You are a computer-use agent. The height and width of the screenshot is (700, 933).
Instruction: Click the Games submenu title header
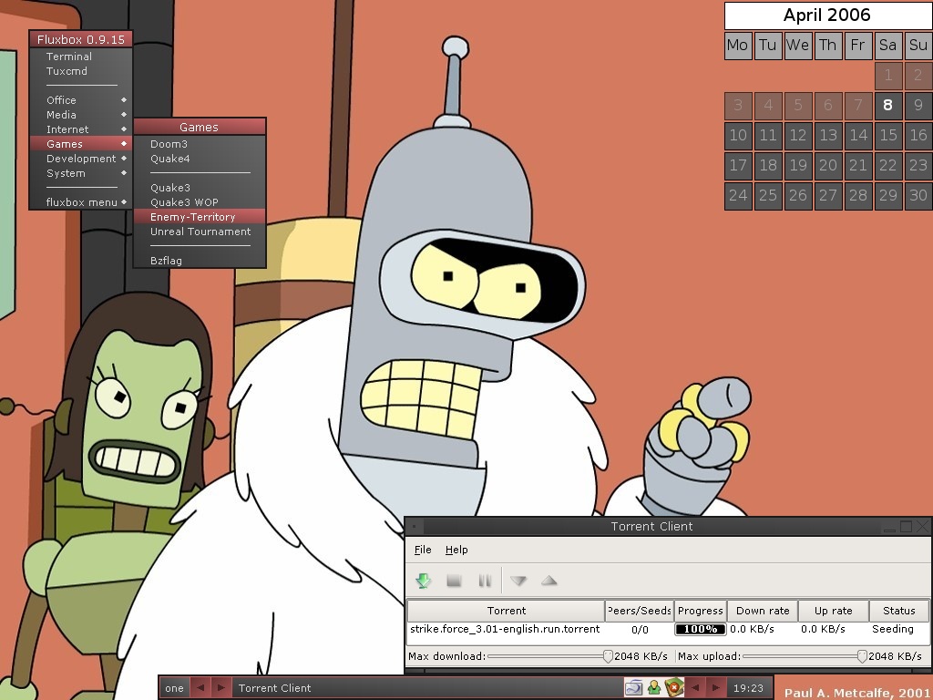(200, 127)
